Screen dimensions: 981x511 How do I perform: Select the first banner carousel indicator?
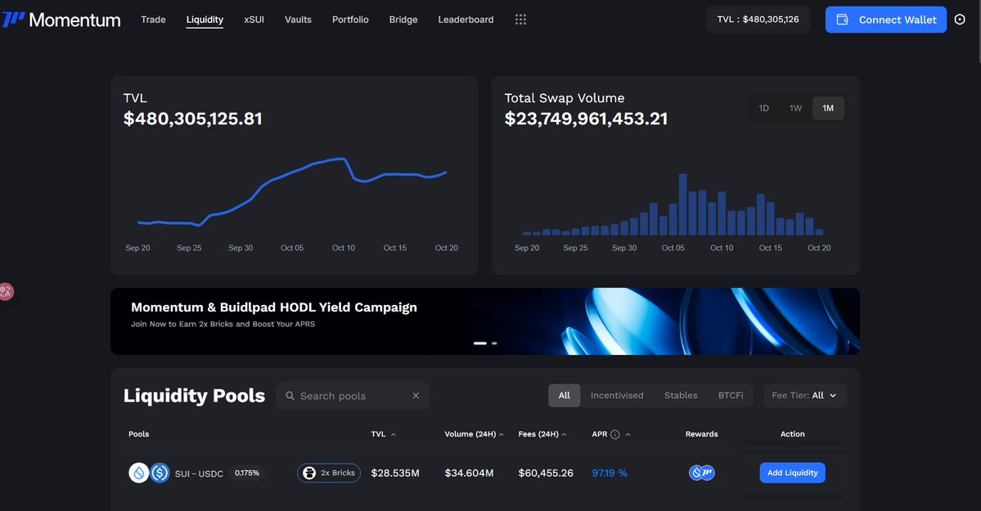480,343
